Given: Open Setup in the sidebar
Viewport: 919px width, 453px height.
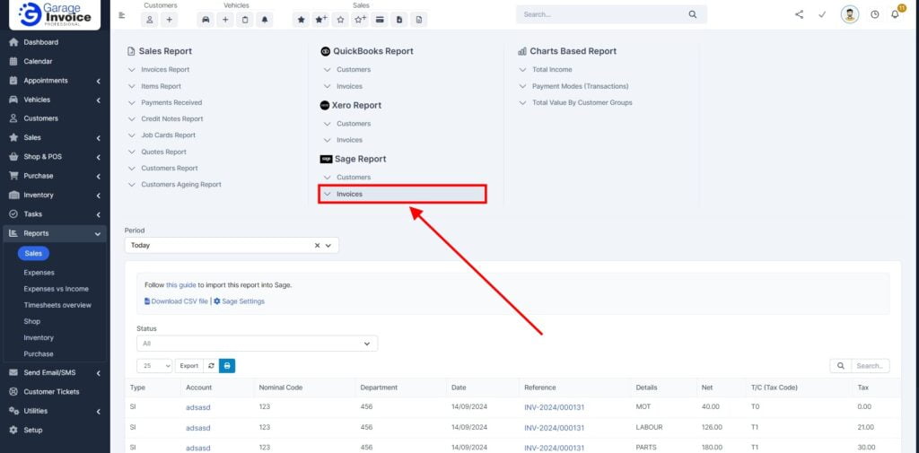Looking at the screenshot, I should (x=33, y=431).
